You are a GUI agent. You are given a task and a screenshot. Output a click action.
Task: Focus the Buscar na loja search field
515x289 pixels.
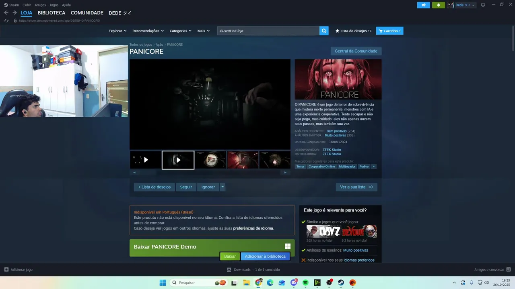pyautogui.click(x=268, y=31)
